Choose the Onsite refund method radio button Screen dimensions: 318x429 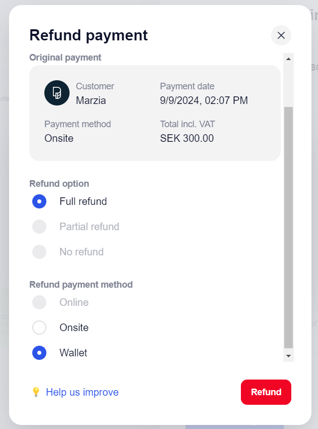point(39,328)
